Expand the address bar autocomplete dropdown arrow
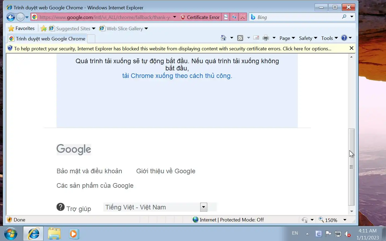This screenshot has width=386, height=241. [175, 17]
